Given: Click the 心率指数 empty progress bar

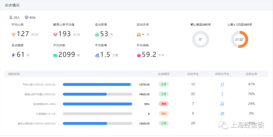Looking at the screenshot, I should (97, 114).
